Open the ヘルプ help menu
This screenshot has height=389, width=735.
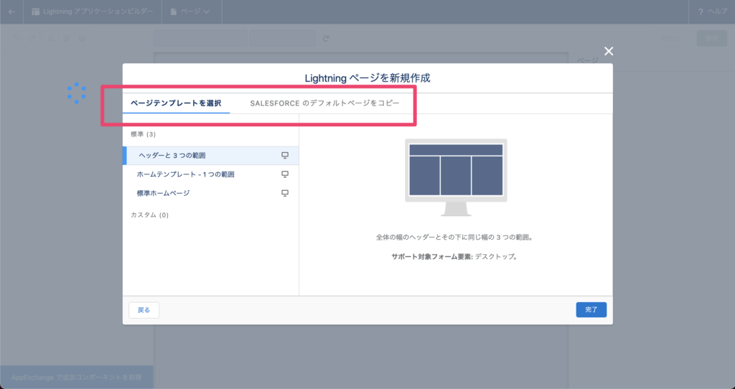click(x=711, y=11)
